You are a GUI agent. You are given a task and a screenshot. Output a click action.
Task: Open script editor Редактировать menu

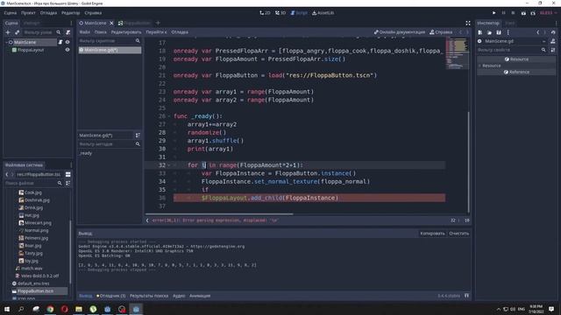(126, 32)
